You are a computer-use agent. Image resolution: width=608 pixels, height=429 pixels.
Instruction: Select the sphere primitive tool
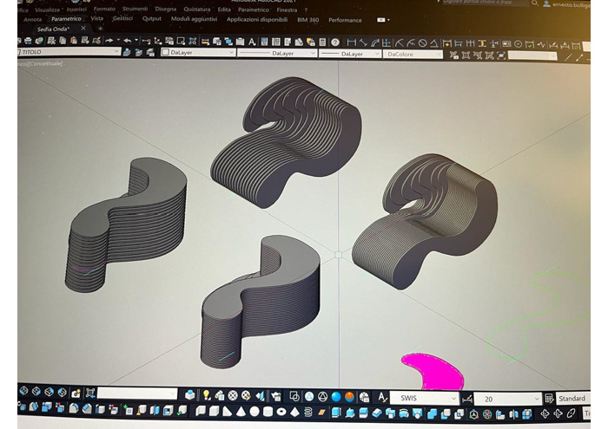(254, 412)
